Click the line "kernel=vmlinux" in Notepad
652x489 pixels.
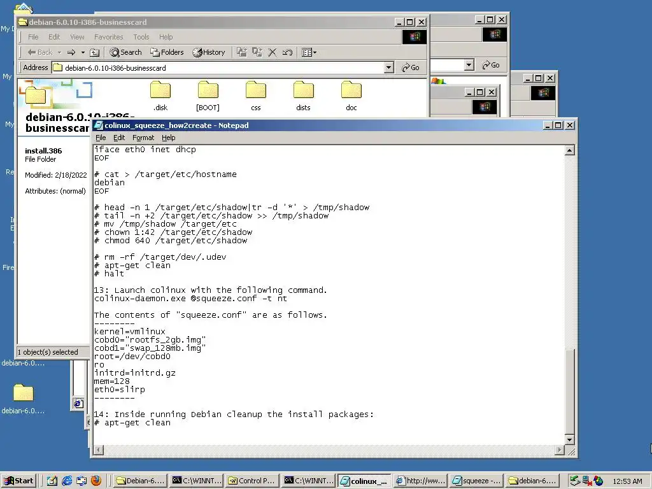pyautogui.click(x=130, y=331)
